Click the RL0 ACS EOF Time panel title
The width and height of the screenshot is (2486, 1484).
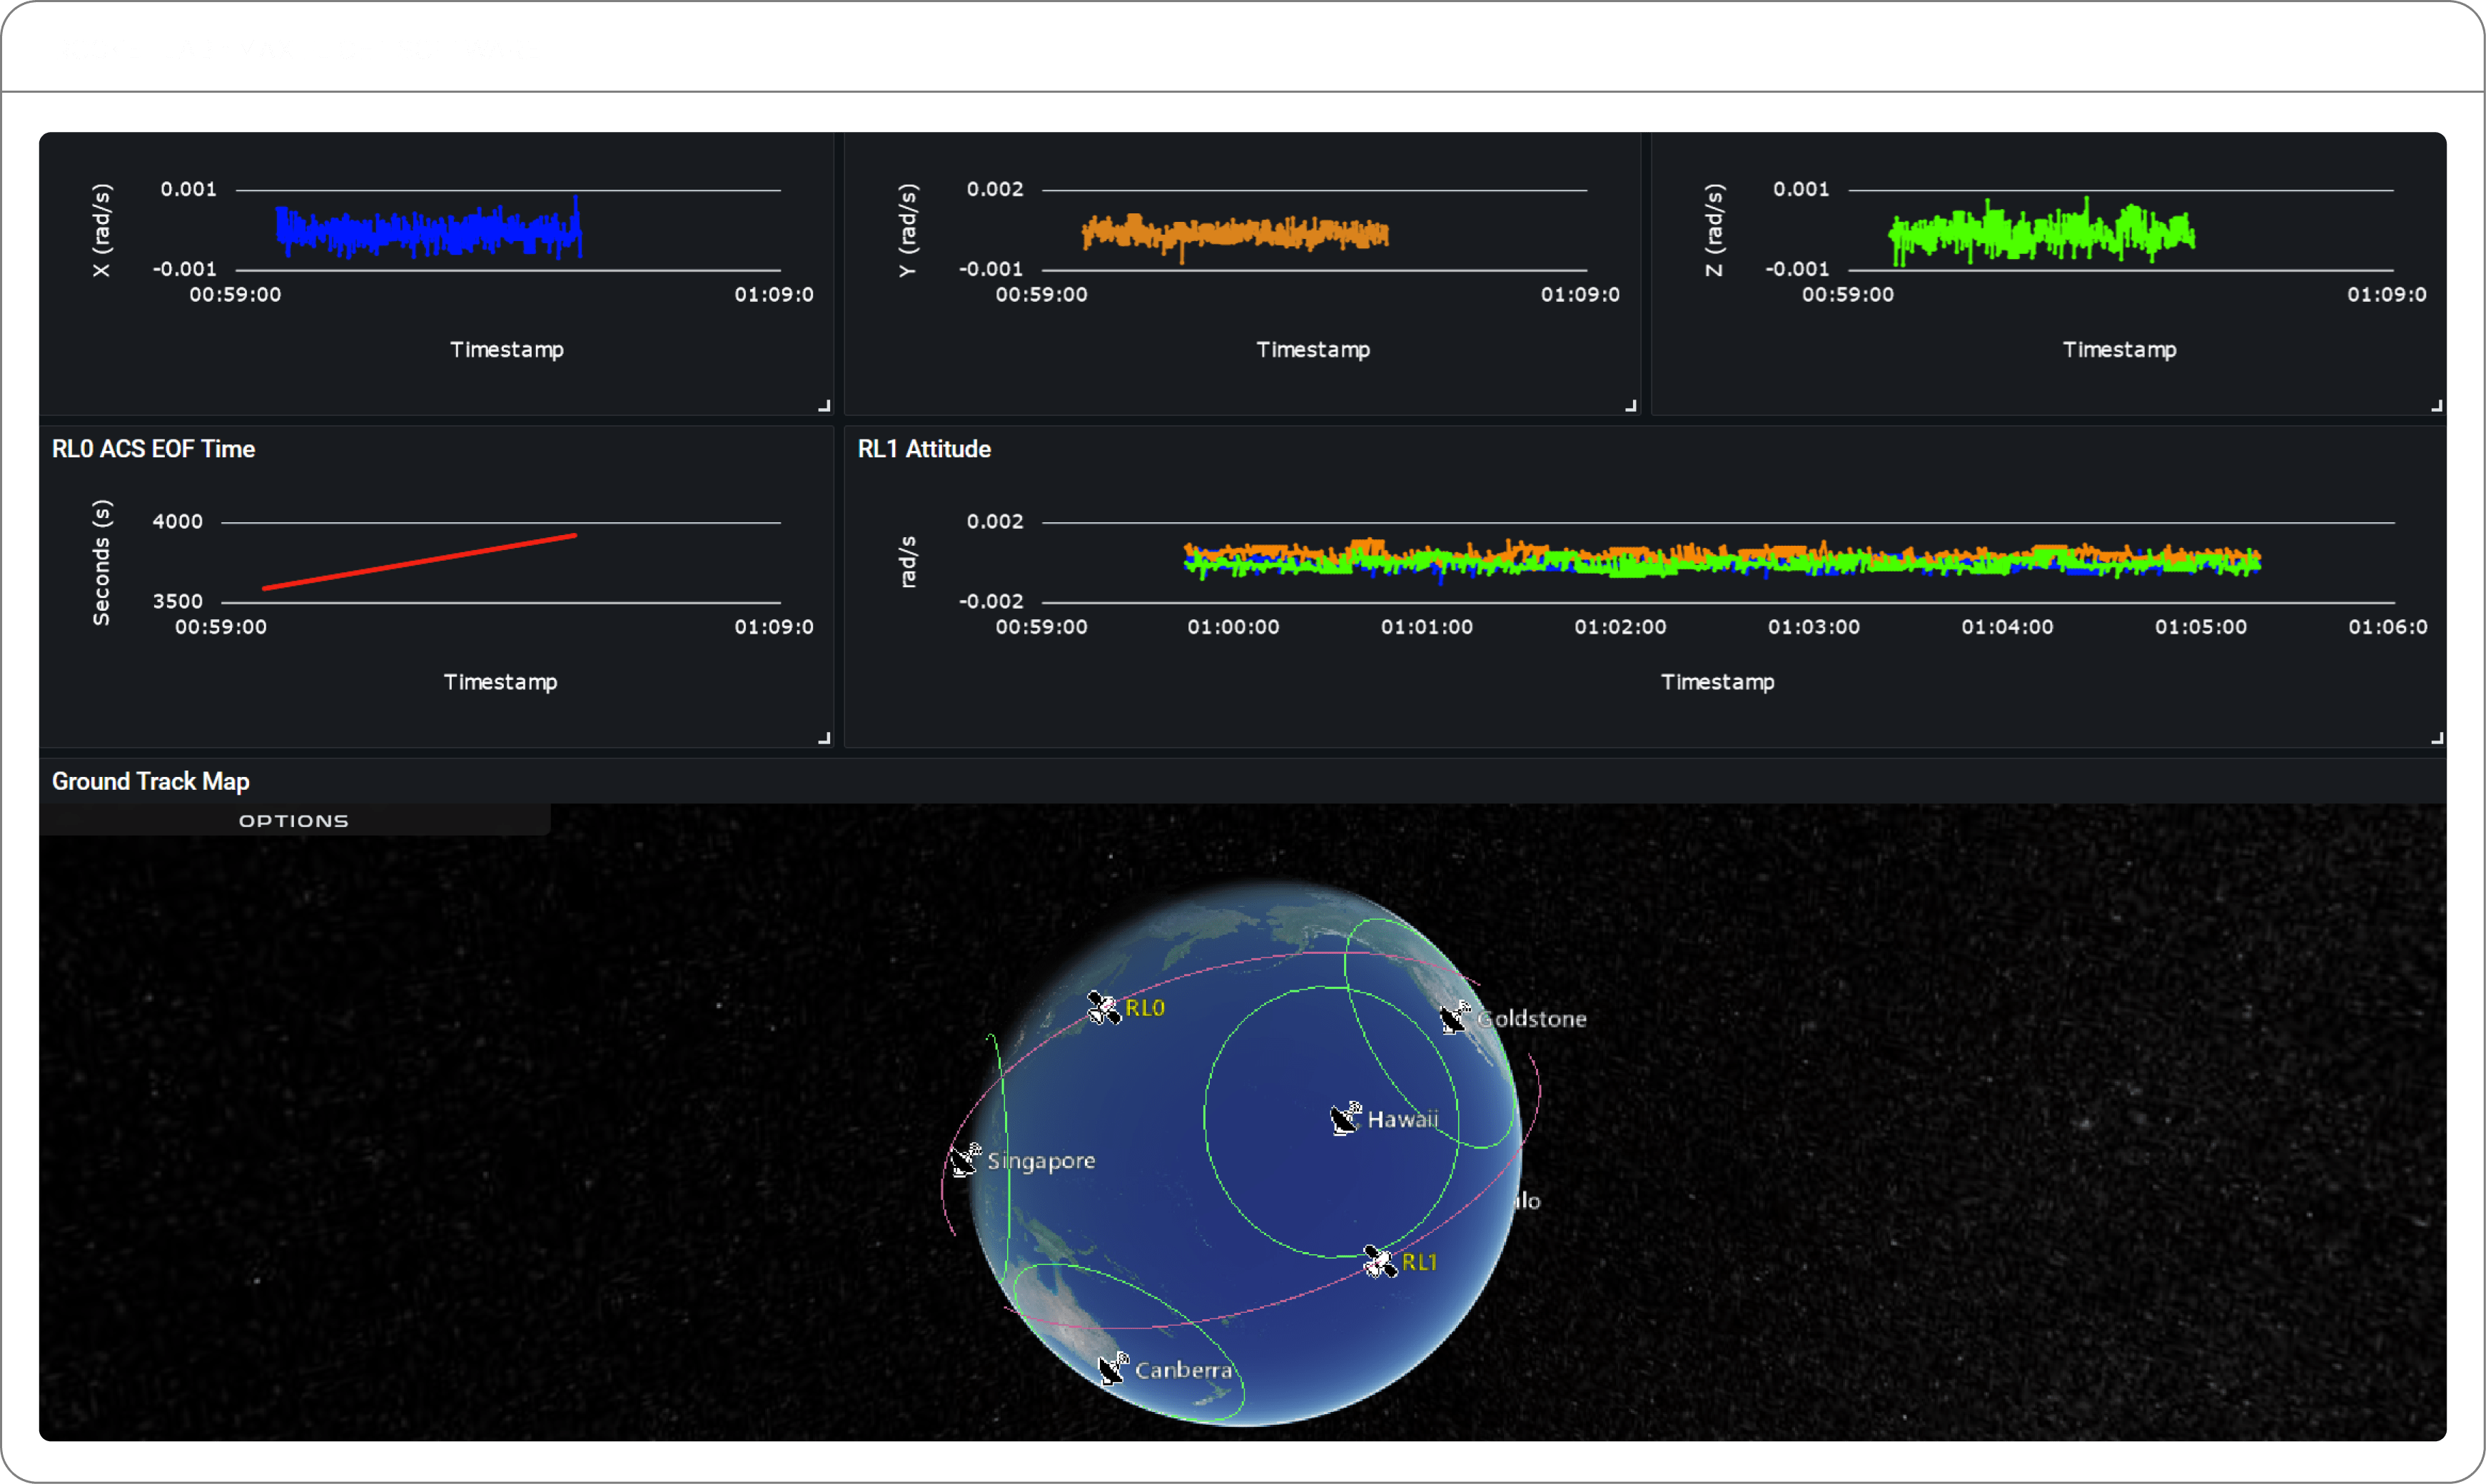point(153,449)
